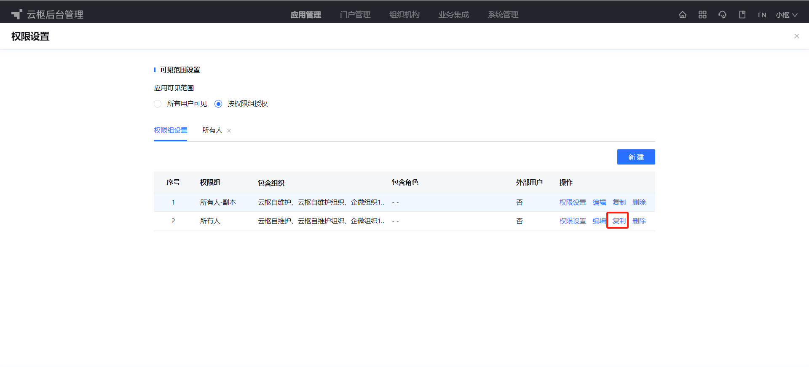Click the 所有人-副本 group name cell
The image size is (809, 367).
218,202
